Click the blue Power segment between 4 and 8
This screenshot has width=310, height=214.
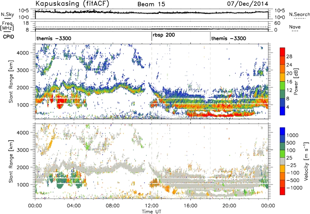[x=282, y=103]
